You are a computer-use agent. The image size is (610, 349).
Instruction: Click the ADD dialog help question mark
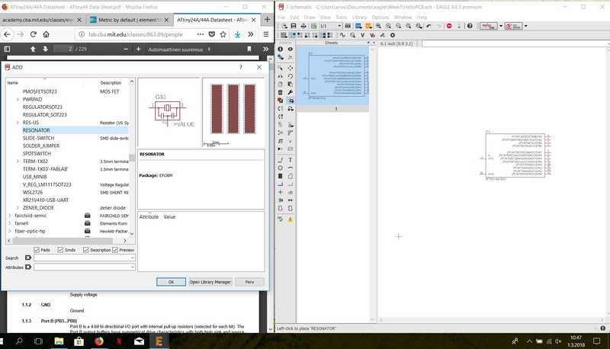[x=241, y=67]
